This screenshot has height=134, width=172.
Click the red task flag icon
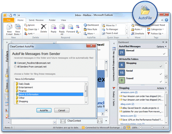coord(114,88)
